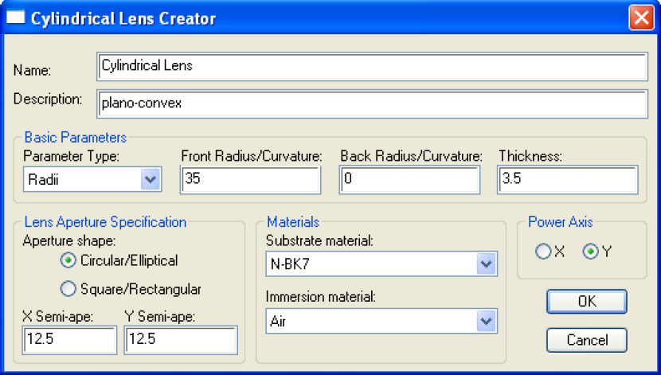Click the Air immersion material box
Image resolution: width=661 pixels, height=375 pixels.
pyautogui.click(x=381, y=321)
